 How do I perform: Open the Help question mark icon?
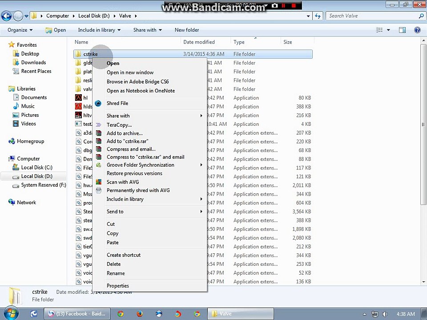(x=417, y=30)
